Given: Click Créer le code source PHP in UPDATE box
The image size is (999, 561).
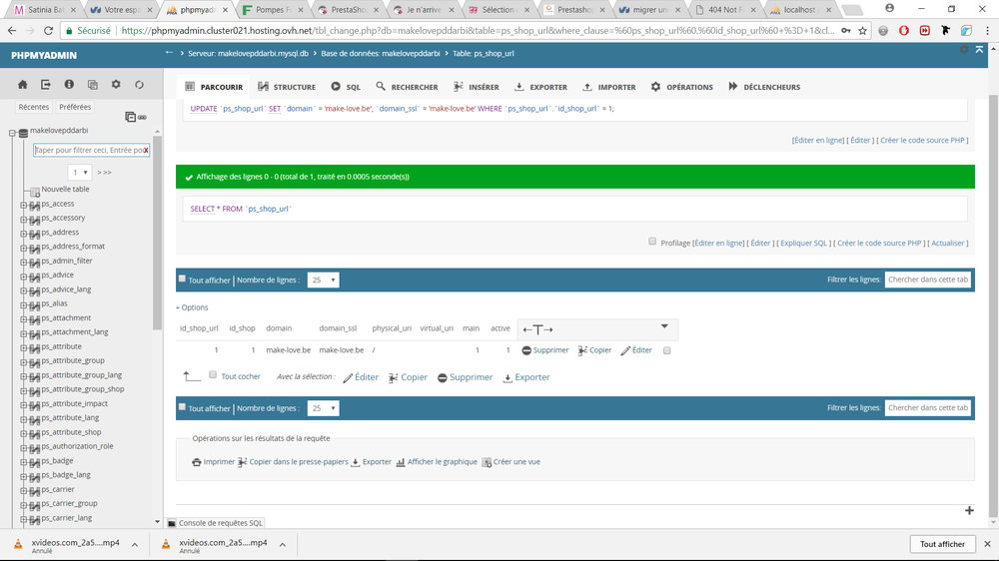Looking at the screenshot, I should coord(922,140).
